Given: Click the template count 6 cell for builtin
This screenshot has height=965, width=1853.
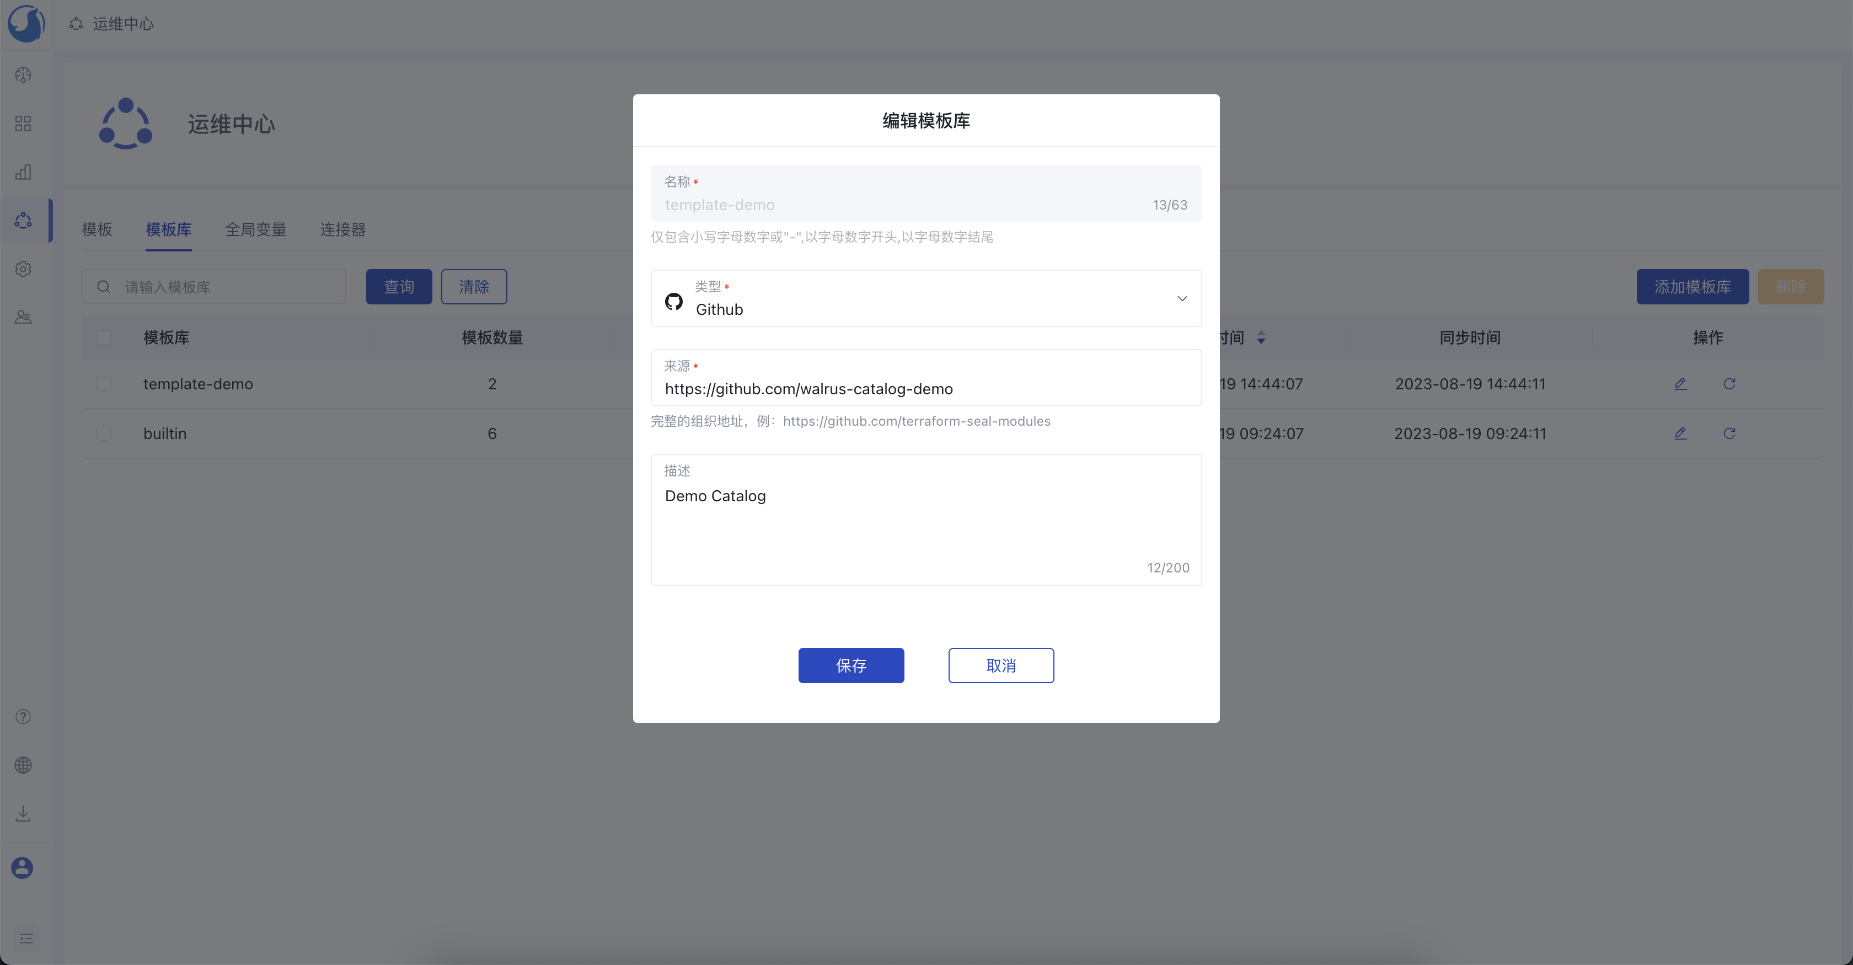Looking at the screenshot, I should (x=492, y=433).
